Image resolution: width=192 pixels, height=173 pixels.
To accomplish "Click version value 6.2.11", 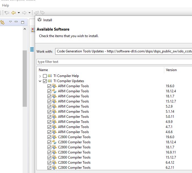I will [170, 168].
